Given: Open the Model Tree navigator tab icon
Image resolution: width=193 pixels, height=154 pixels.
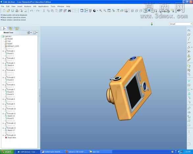Looking at the screenshot, I should click(x=4, y=29).
